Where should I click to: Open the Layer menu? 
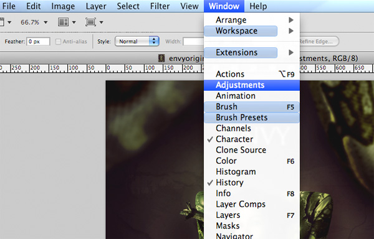coord(96,6)
